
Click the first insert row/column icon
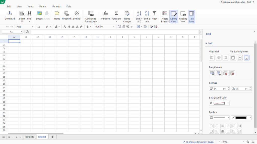212,73
